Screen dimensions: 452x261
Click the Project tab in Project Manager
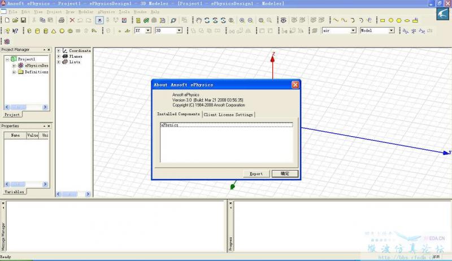[12, 115]
